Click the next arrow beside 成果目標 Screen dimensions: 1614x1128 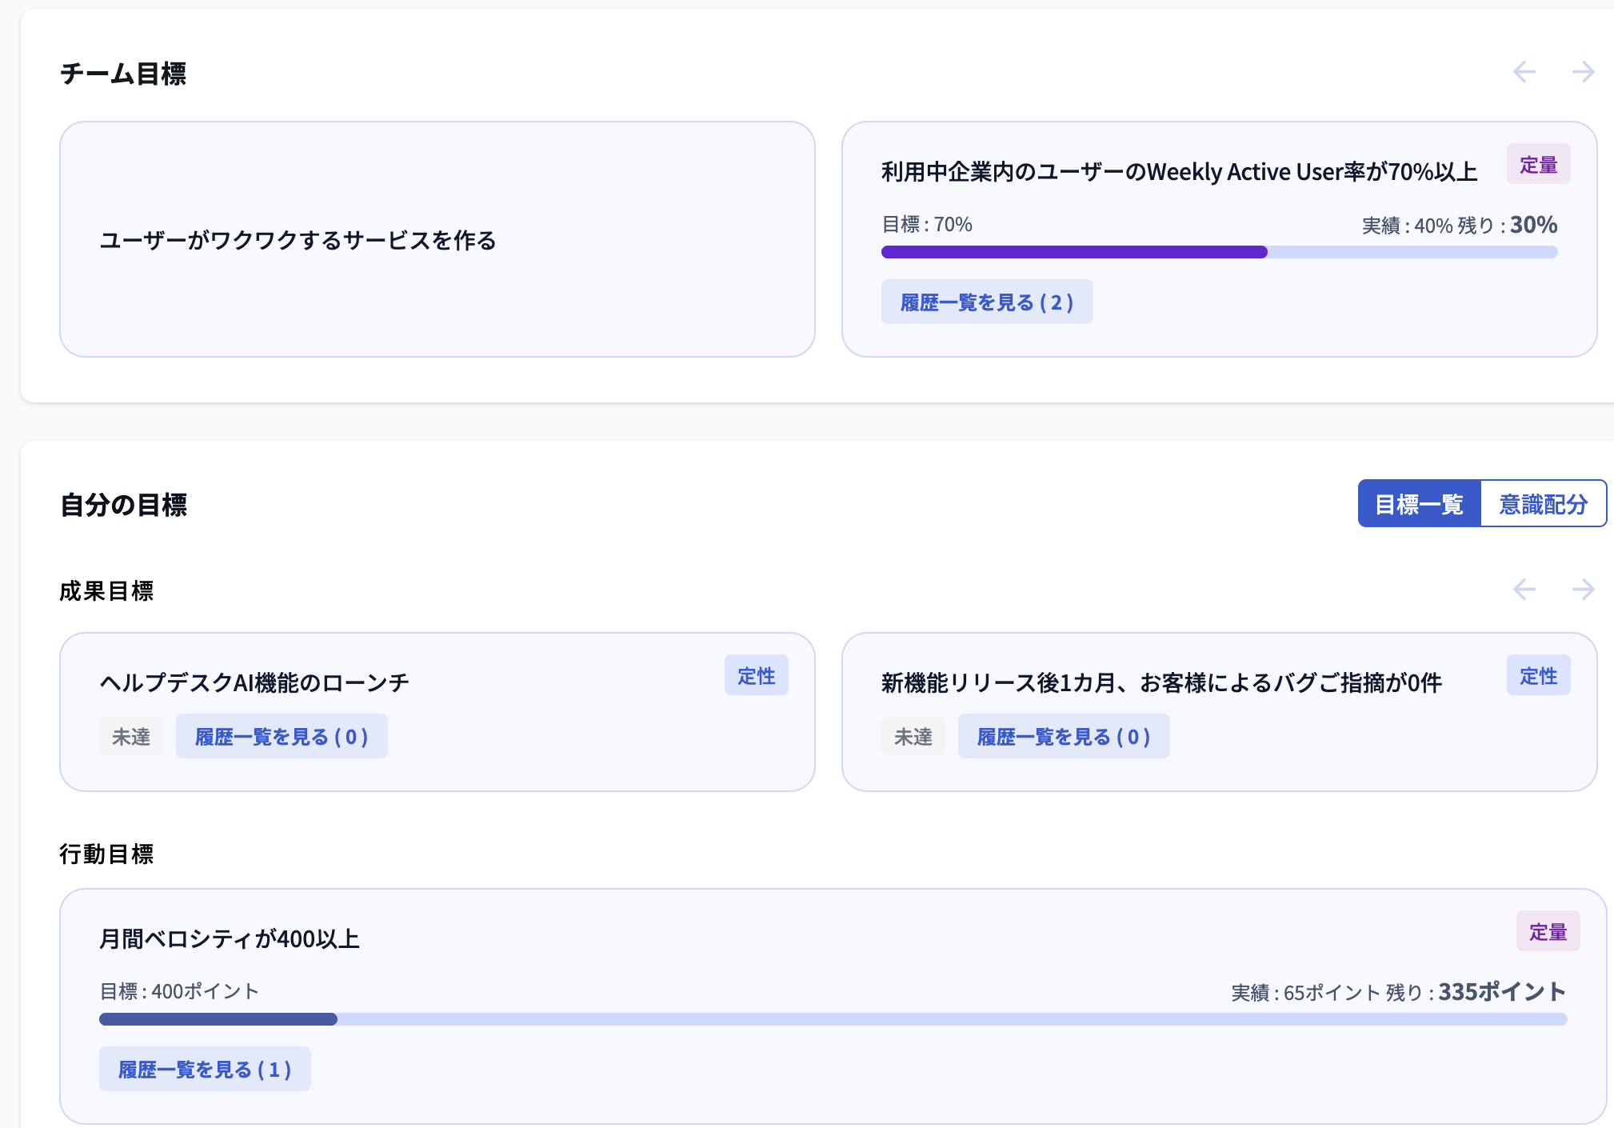[x=1584, y=590]
